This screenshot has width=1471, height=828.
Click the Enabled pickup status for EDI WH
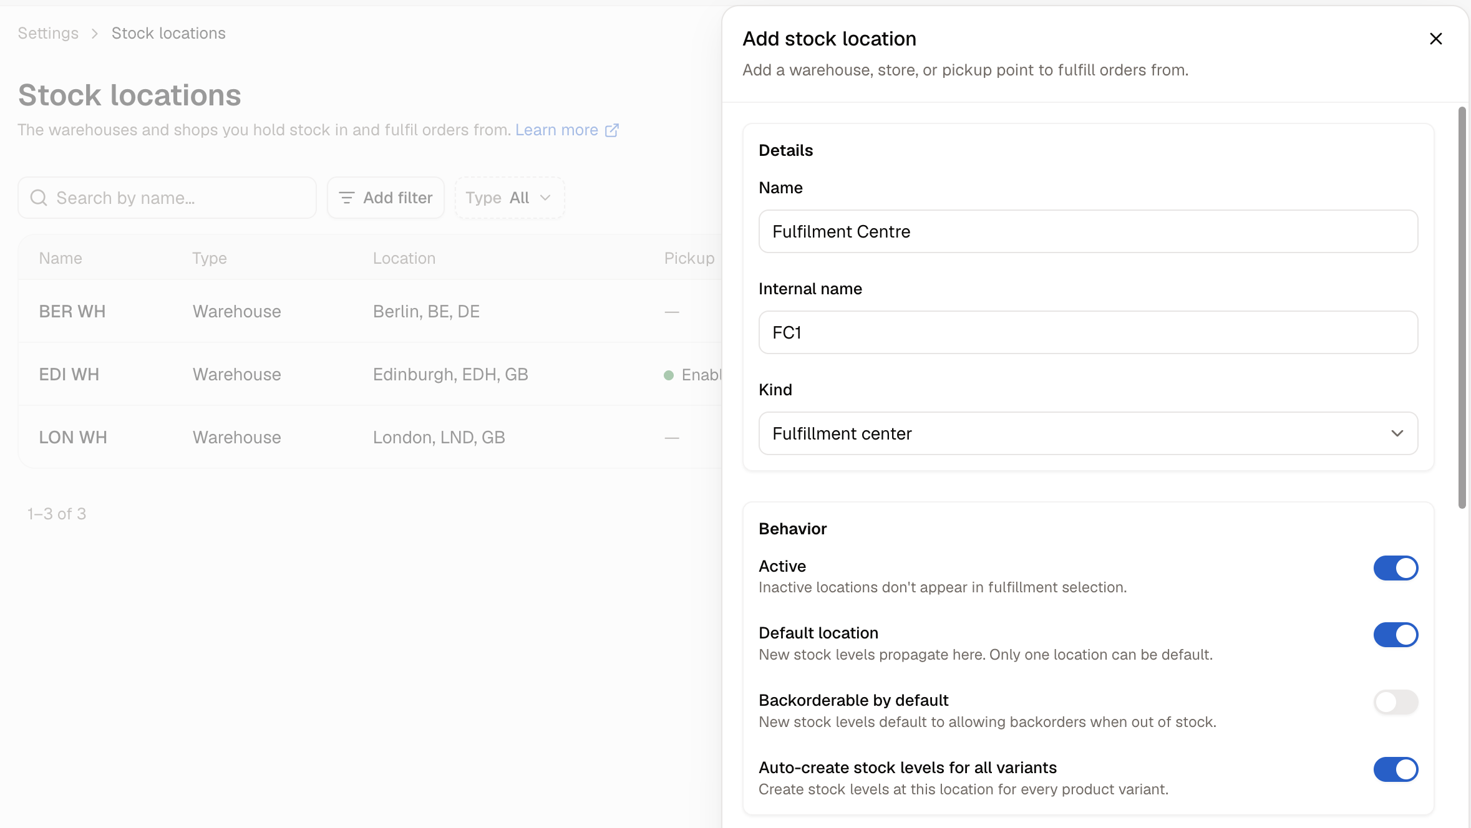coord(692,375)
